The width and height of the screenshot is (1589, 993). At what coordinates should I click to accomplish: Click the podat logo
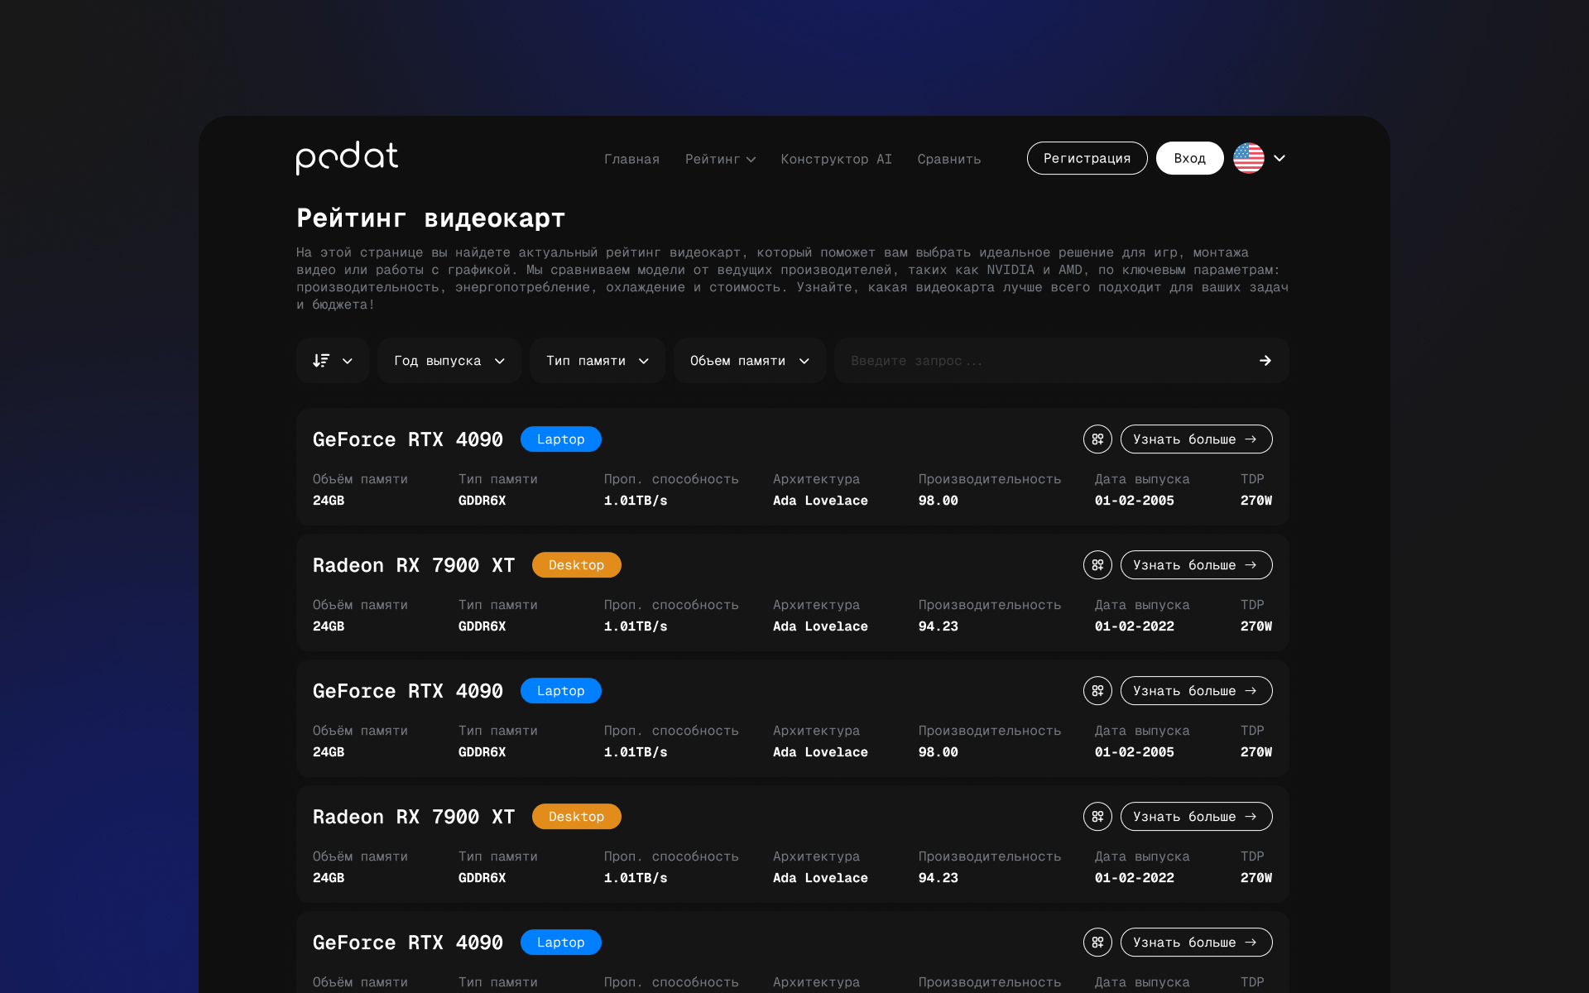pos(347,157)
